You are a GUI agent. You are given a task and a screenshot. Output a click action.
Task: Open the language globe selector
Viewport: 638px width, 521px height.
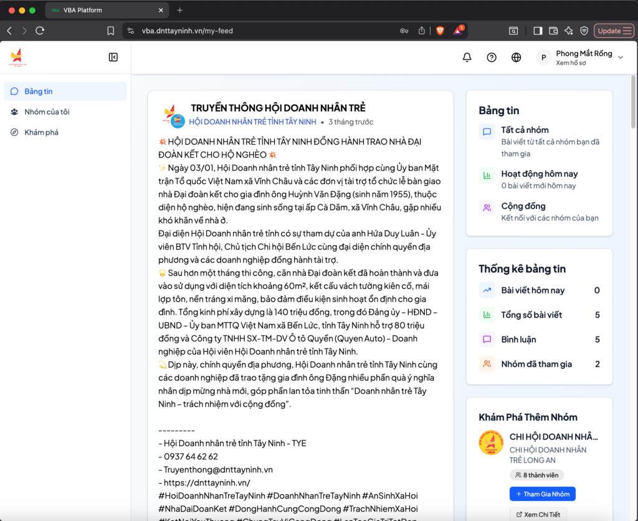(516, 57)
